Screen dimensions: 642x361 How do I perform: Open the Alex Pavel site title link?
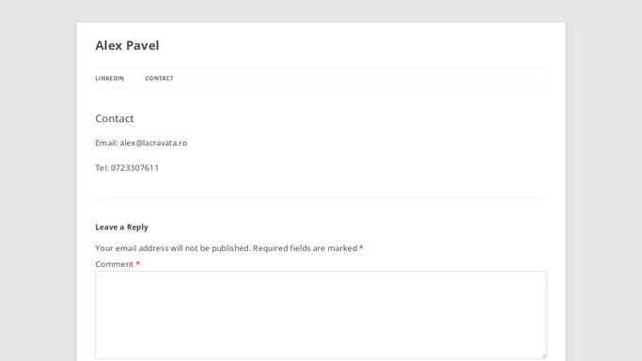tap(127, 45)
